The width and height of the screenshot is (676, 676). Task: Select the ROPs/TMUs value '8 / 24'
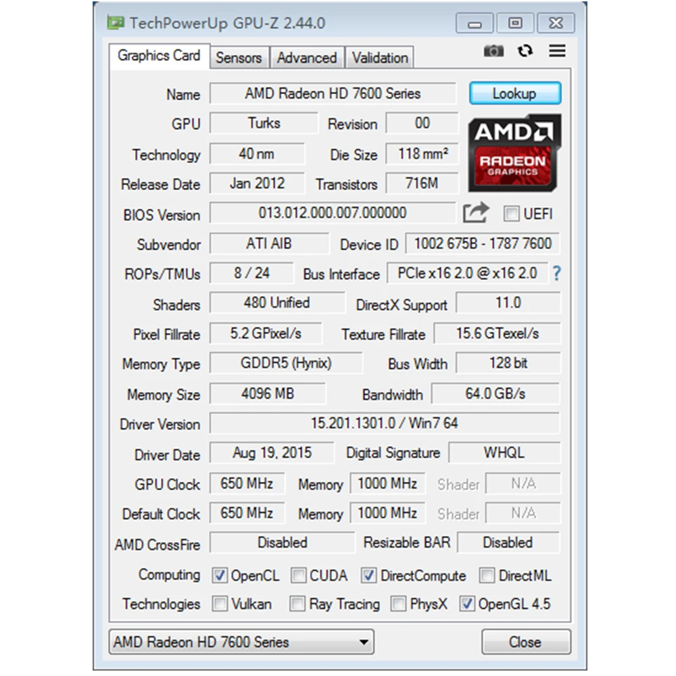[x=251, y=273]
